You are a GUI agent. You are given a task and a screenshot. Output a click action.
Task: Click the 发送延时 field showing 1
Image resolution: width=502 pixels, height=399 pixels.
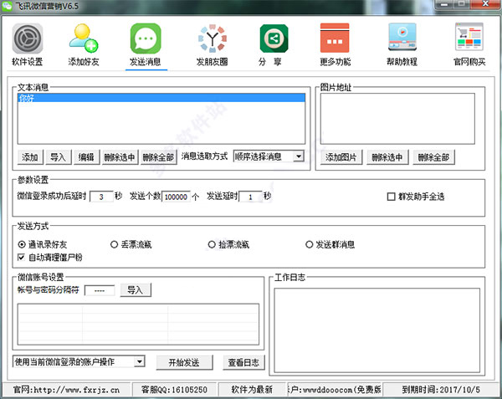point(251,197)
